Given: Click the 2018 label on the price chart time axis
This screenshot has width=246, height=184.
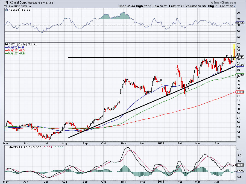Looking at the screenshot, I should pos(161,143).
